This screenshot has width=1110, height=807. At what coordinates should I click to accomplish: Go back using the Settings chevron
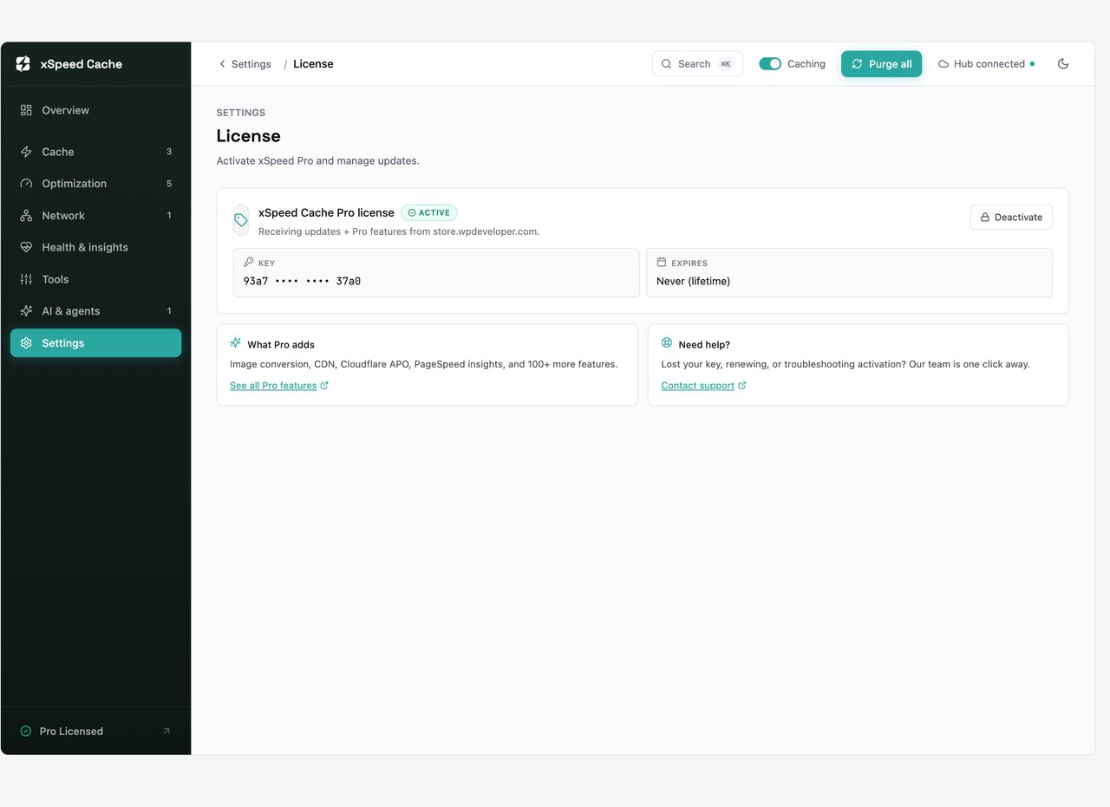[x=222, y=64]
